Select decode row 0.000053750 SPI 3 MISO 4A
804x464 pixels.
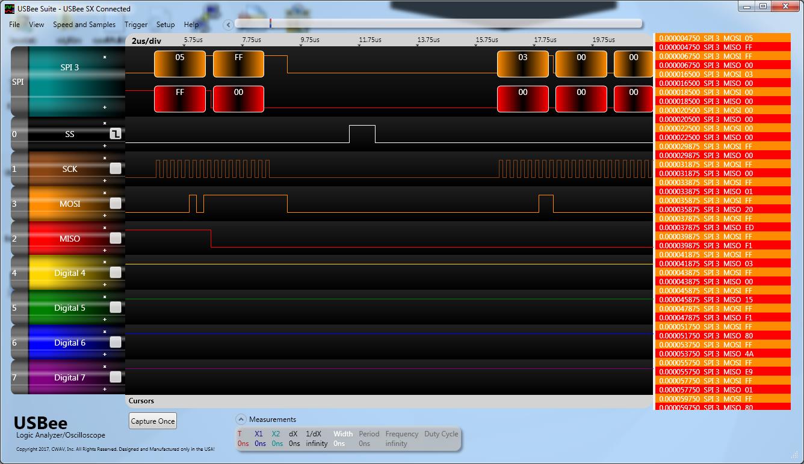click(x=722, y=353)
